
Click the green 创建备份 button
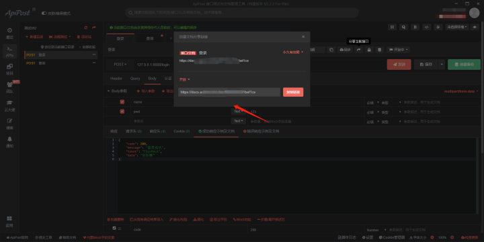(465, 65)
